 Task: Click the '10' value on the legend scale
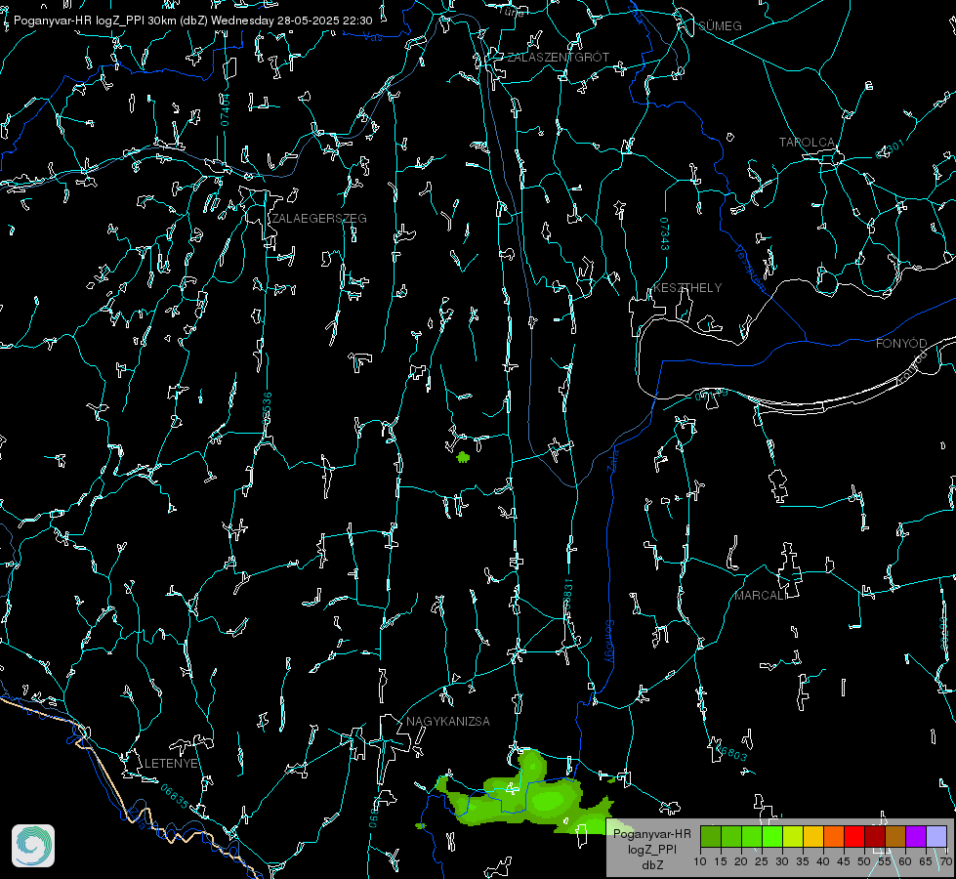point(700,861)
